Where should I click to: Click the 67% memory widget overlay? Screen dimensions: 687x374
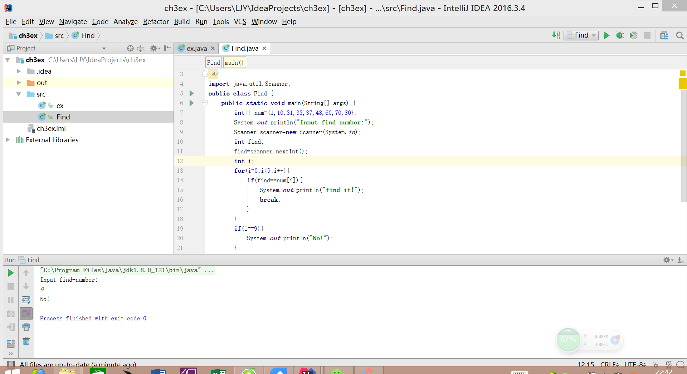point(568,339)
